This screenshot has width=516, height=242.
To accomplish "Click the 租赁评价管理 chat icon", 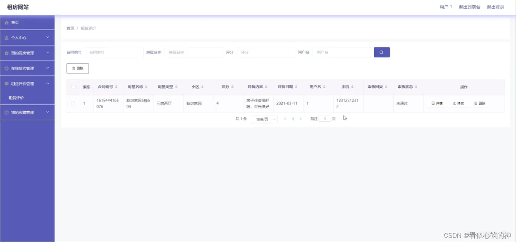I will click(7, 84).
